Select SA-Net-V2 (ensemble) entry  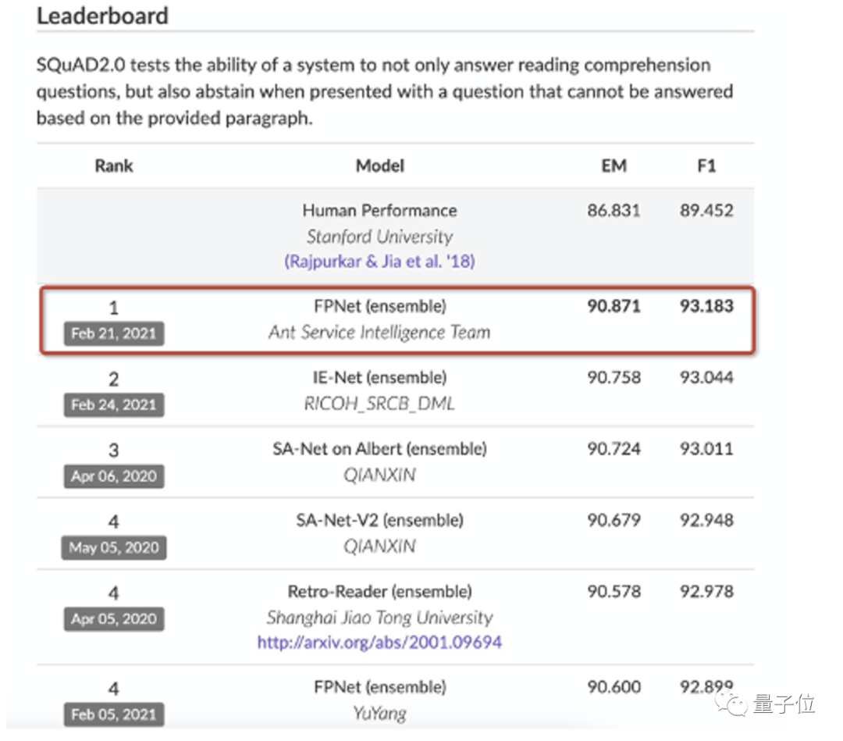(x=379, y=520)
